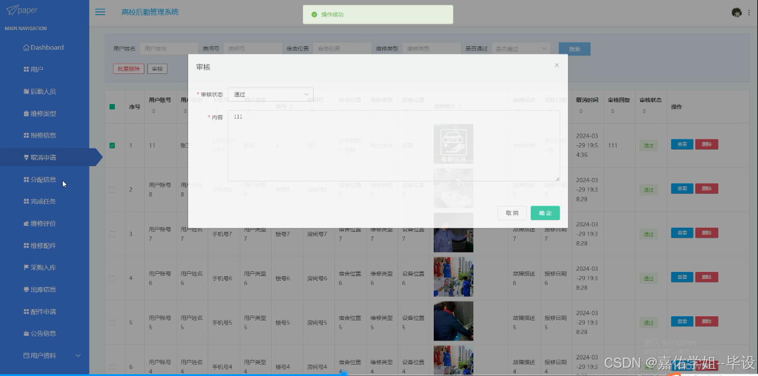Open the 审核状态 dropdown showing 通过

click(x=270, y=93)
